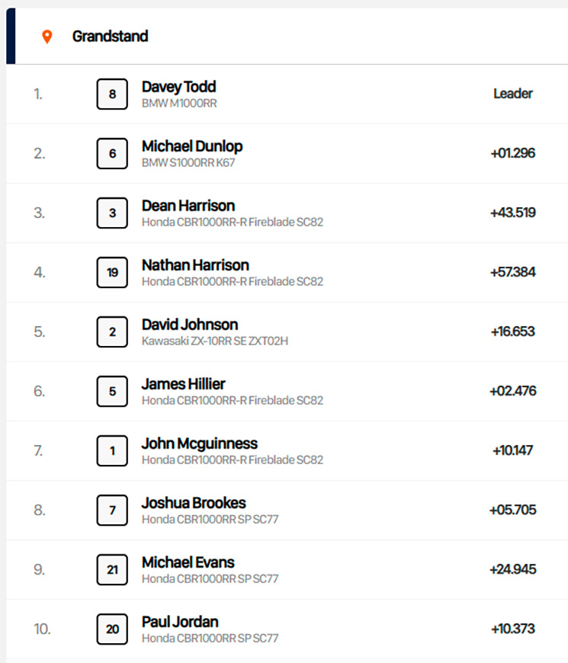Viewport: 568px width, 663px height.
Task: Select Dean Harrison's name
Action: tap(188, 206)
